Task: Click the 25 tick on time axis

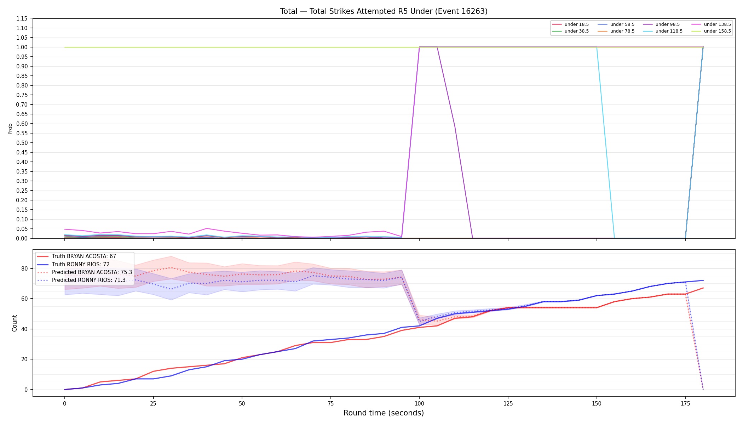Action: [153, 403]
